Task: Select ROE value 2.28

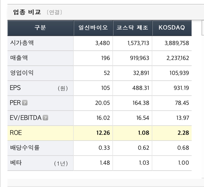Action: (x=183, y=133)
